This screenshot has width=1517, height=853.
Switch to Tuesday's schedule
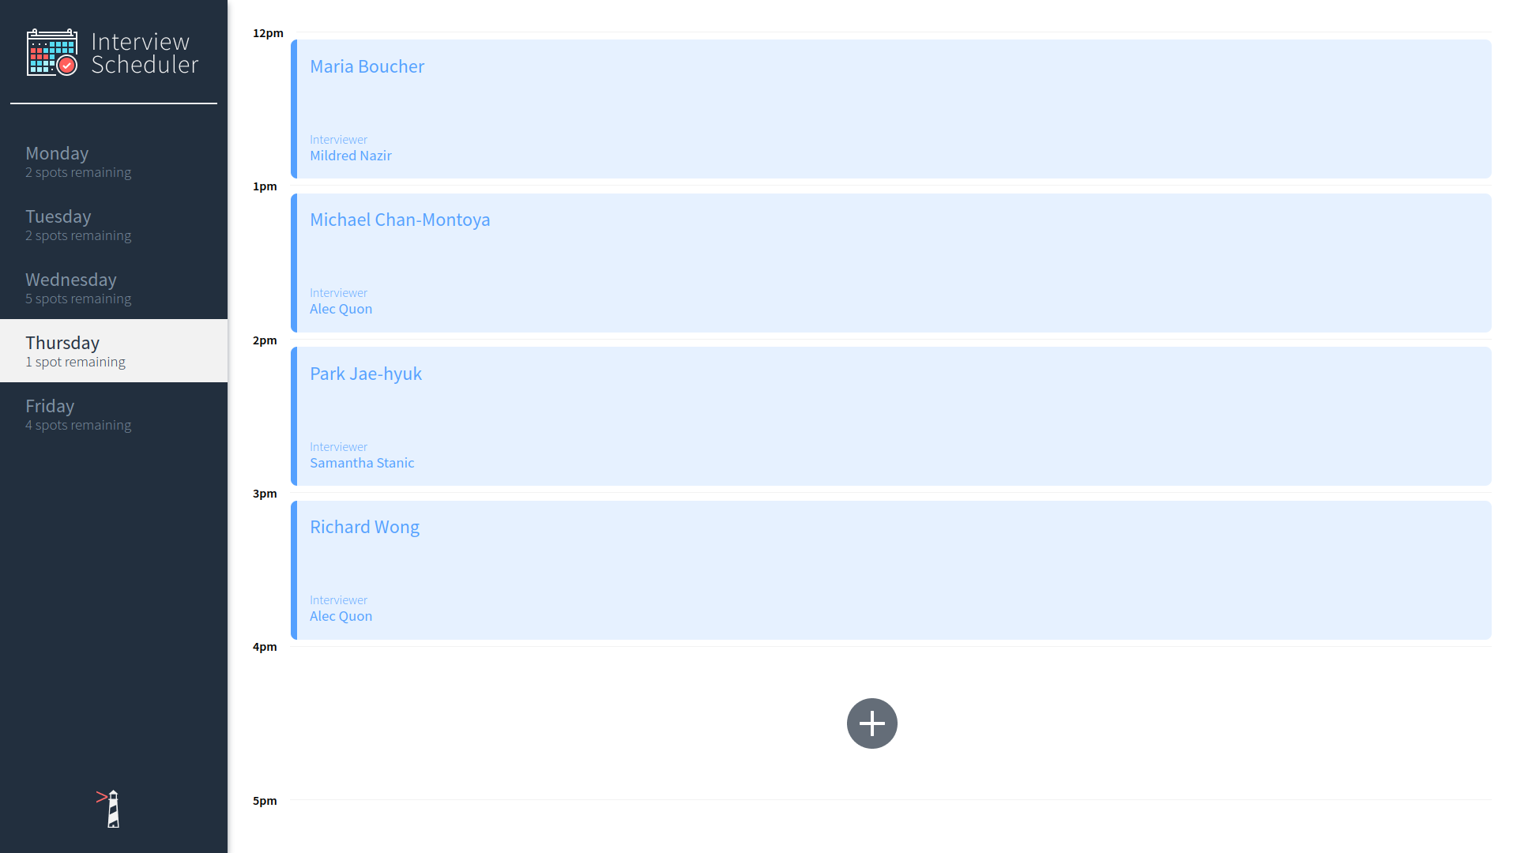click(113, 224)
